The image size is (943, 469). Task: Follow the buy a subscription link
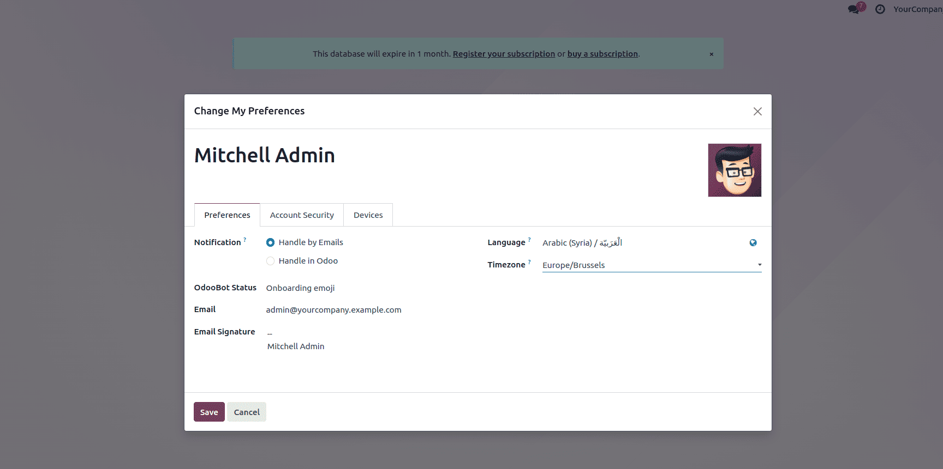(602, 54)
